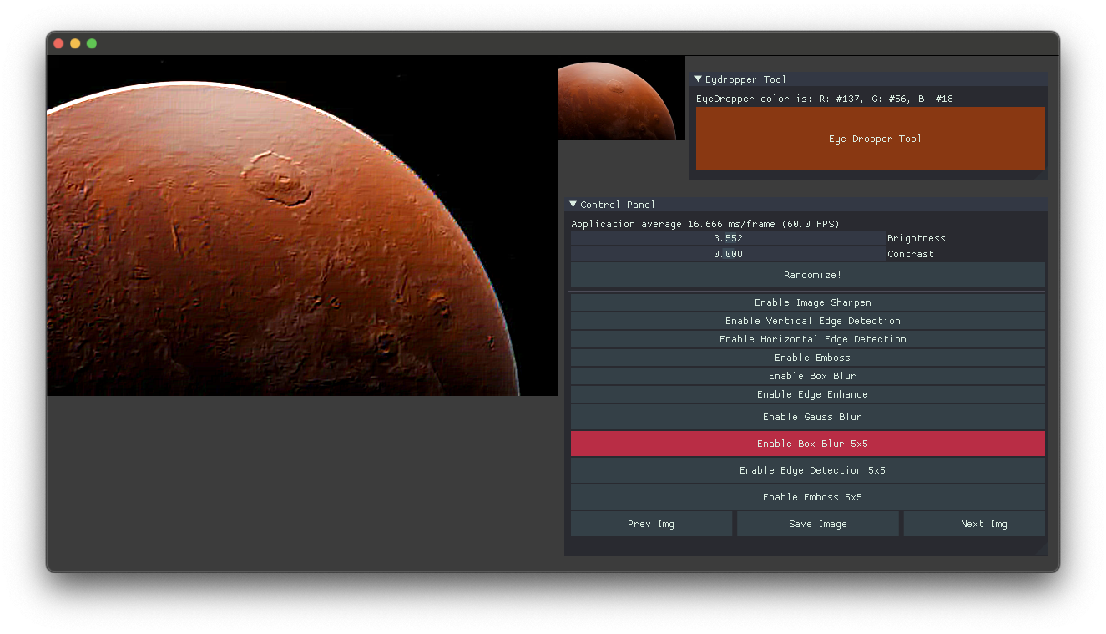Click the Control Panel title text

tap(617, 205)
